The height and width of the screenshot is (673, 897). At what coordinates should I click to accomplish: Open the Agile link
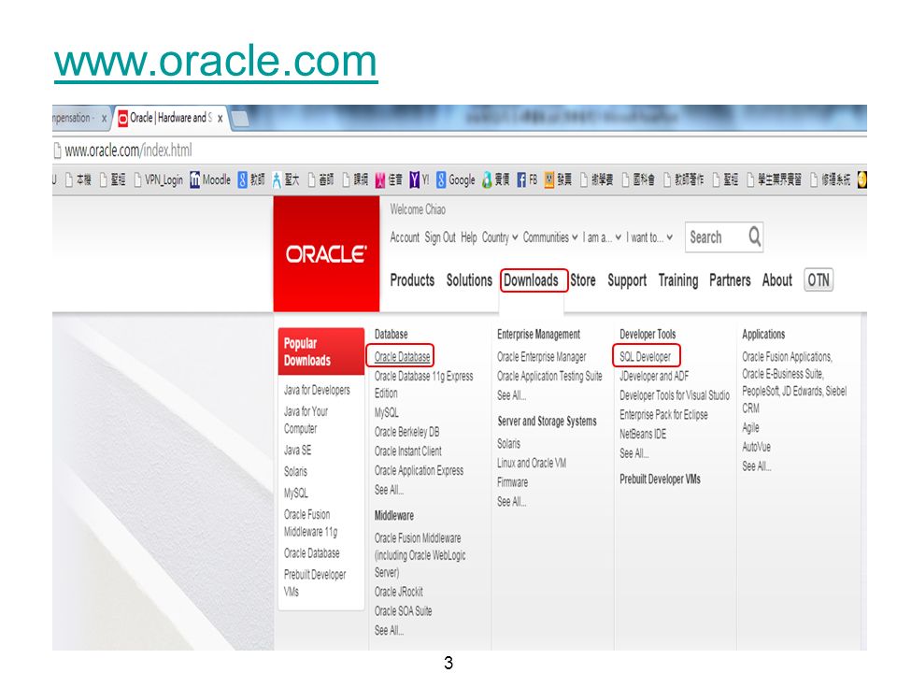(750, 427)
